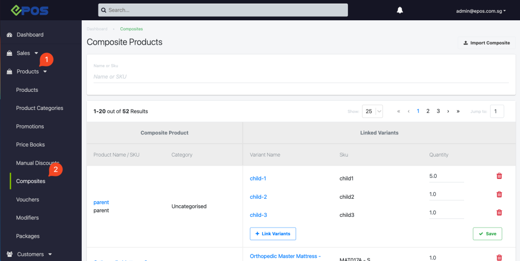This screenshot has height=261, width=520.
Task: Open Product Categories in sidebar
Action: (40, 108)
